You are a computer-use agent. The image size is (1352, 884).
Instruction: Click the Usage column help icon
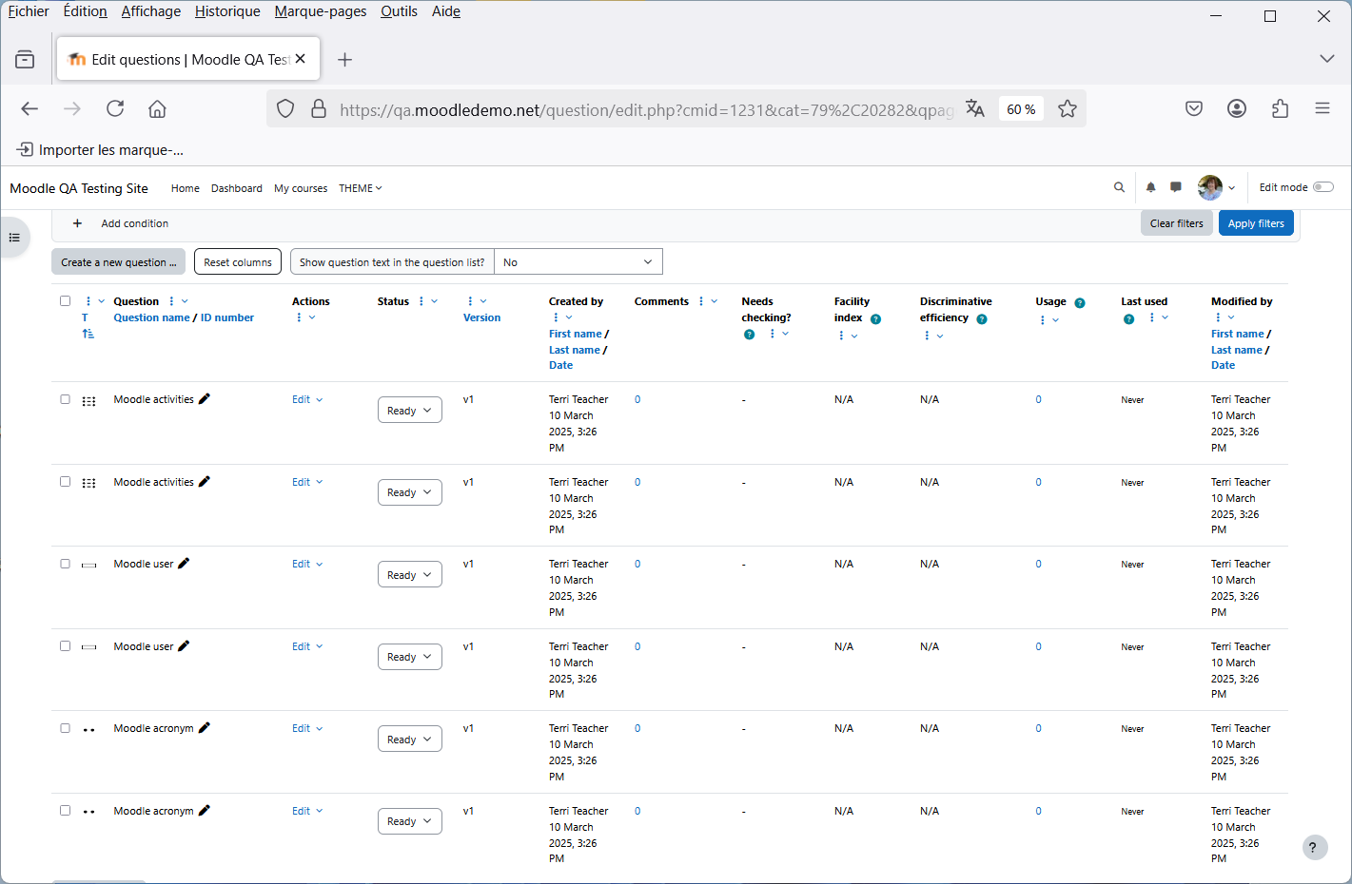(x=1079, y=303)
